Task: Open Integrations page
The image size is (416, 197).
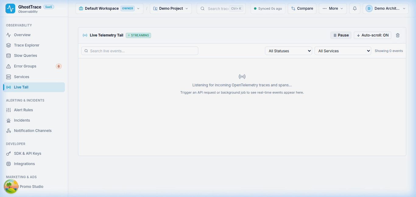Action: [x=34, y=164]
